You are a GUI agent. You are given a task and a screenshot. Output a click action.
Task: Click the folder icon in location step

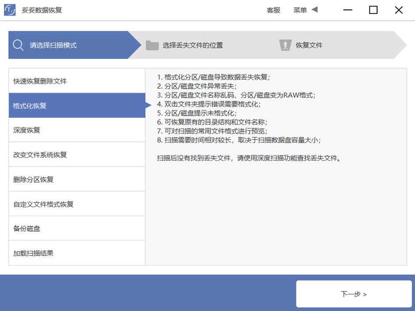(152, 45)
